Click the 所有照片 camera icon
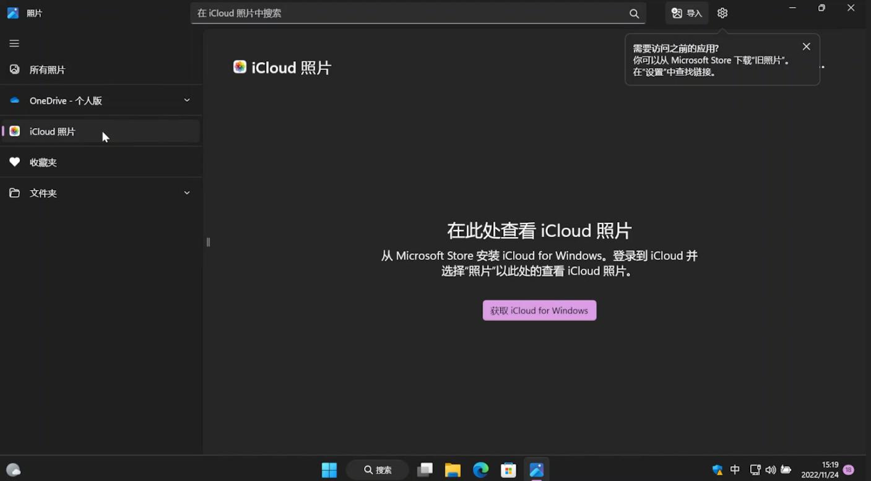 point(14,69)
